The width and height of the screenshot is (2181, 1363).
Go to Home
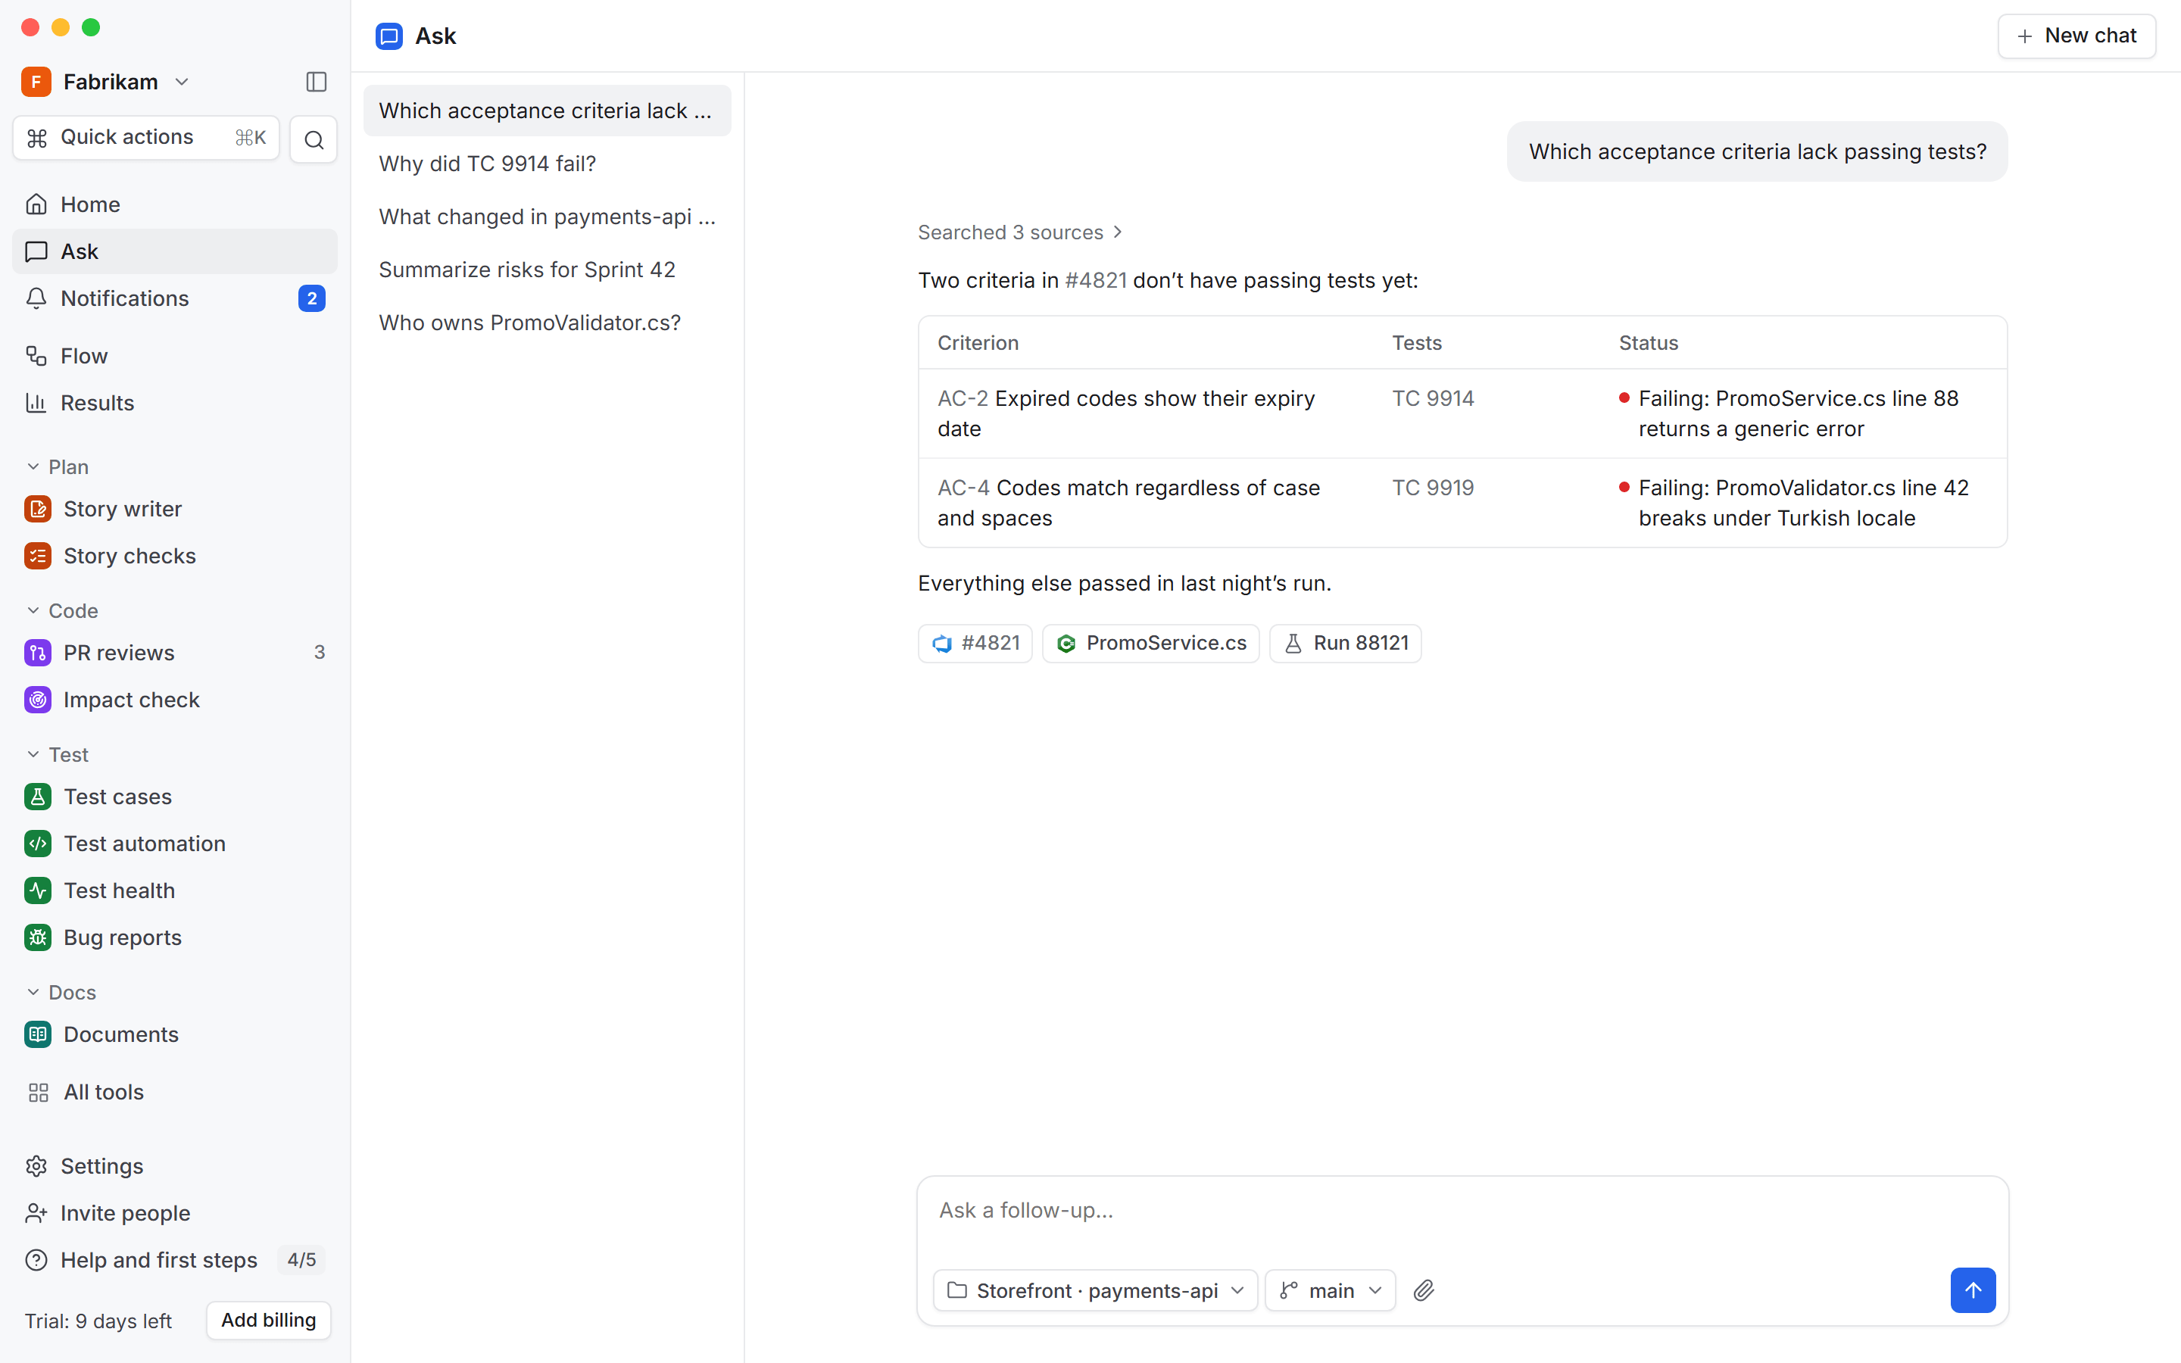click(x=175, y=204)
